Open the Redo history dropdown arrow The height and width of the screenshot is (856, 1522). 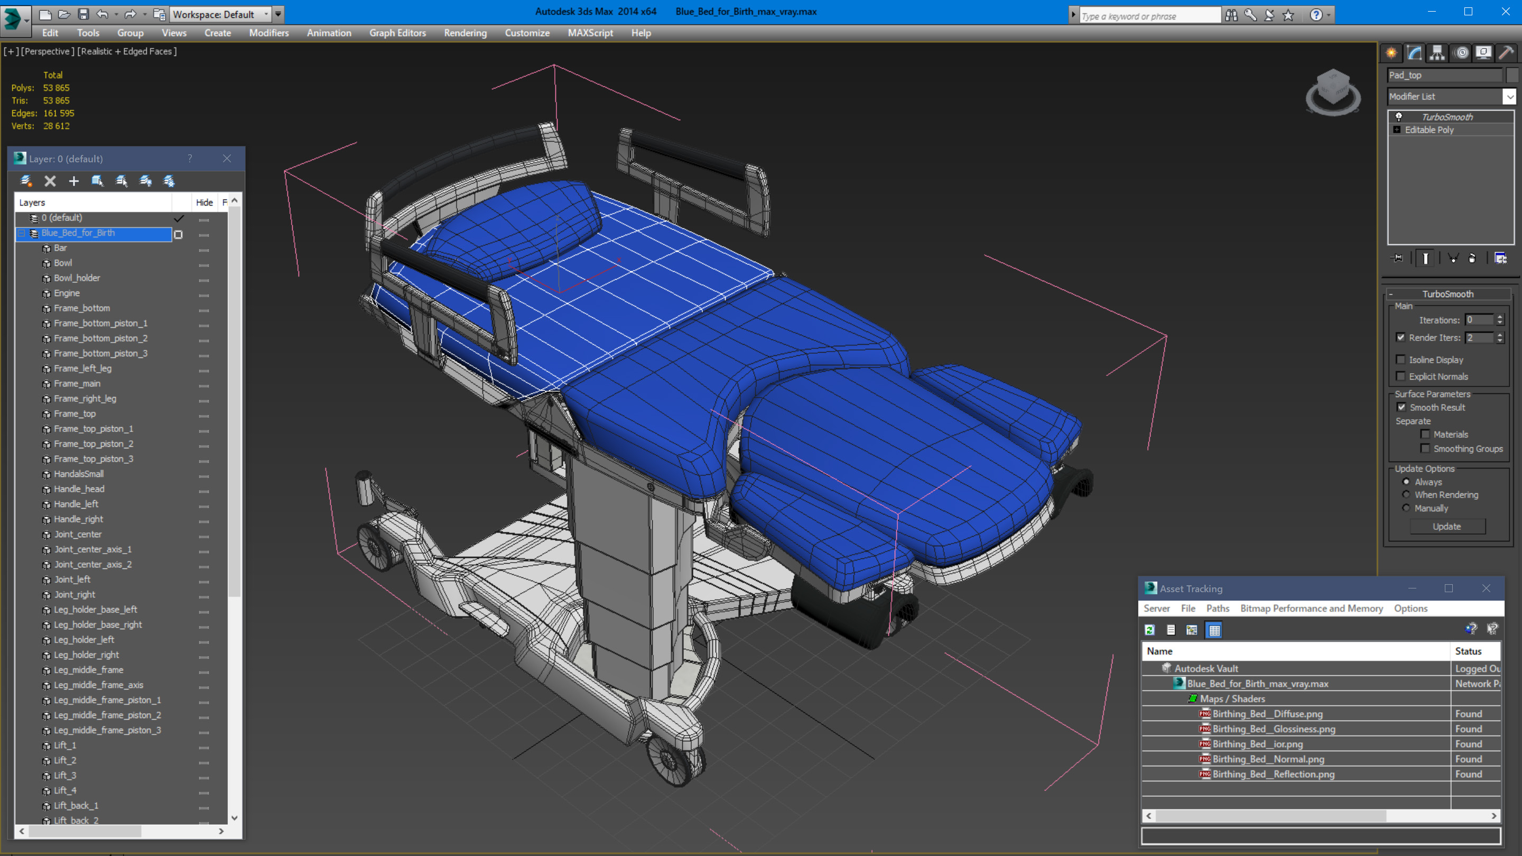point(144,14)
